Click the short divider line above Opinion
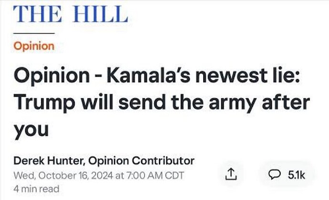Image resolution: width=329 pixels, height=200 pixels. [34, 33]
